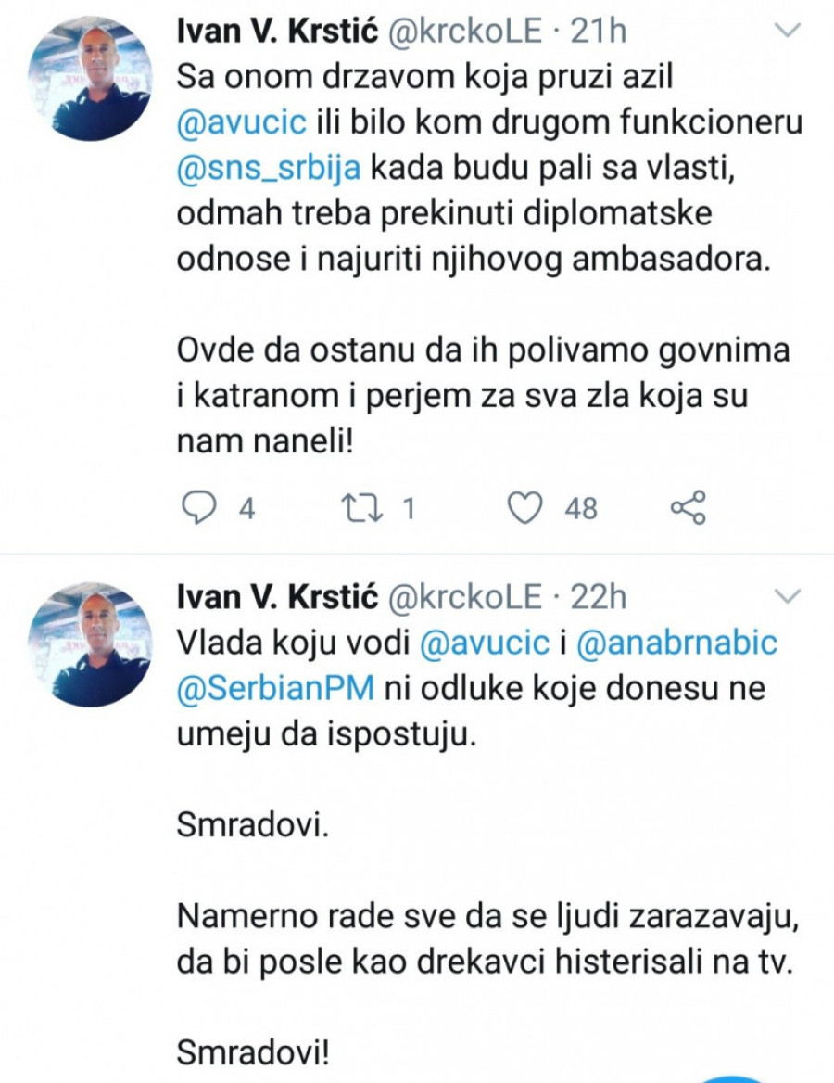Viewport: 834px width, 1083px height.
Task: Open the chevron menu on the 21h tweet
Action: pyautogui.click(x=787, y=32)
